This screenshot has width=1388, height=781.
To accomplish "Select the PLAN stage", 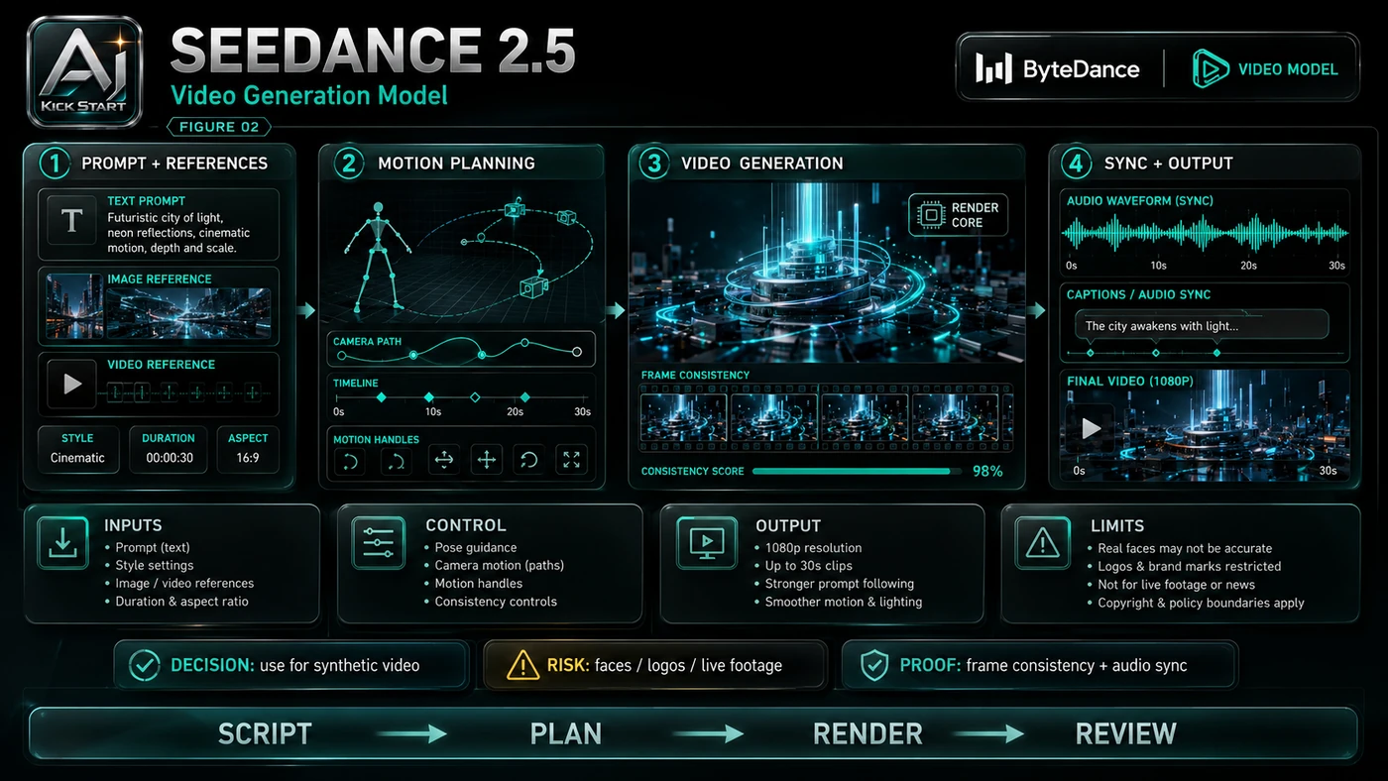I will (x=566, y=734).
